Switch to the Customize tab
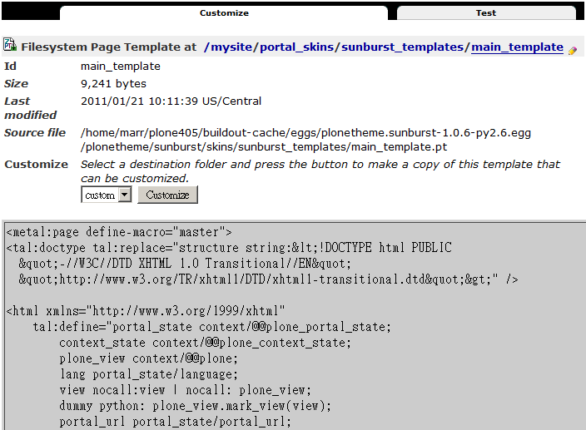 224,13
